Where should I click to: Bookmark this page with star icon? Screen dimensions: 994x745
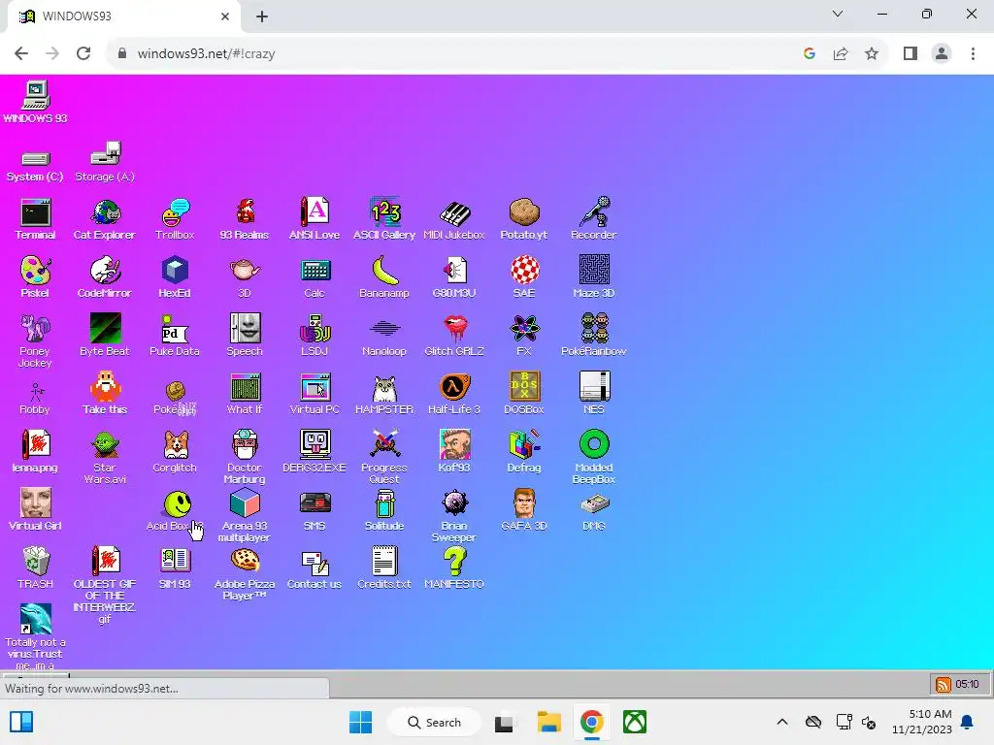(872, 54)
